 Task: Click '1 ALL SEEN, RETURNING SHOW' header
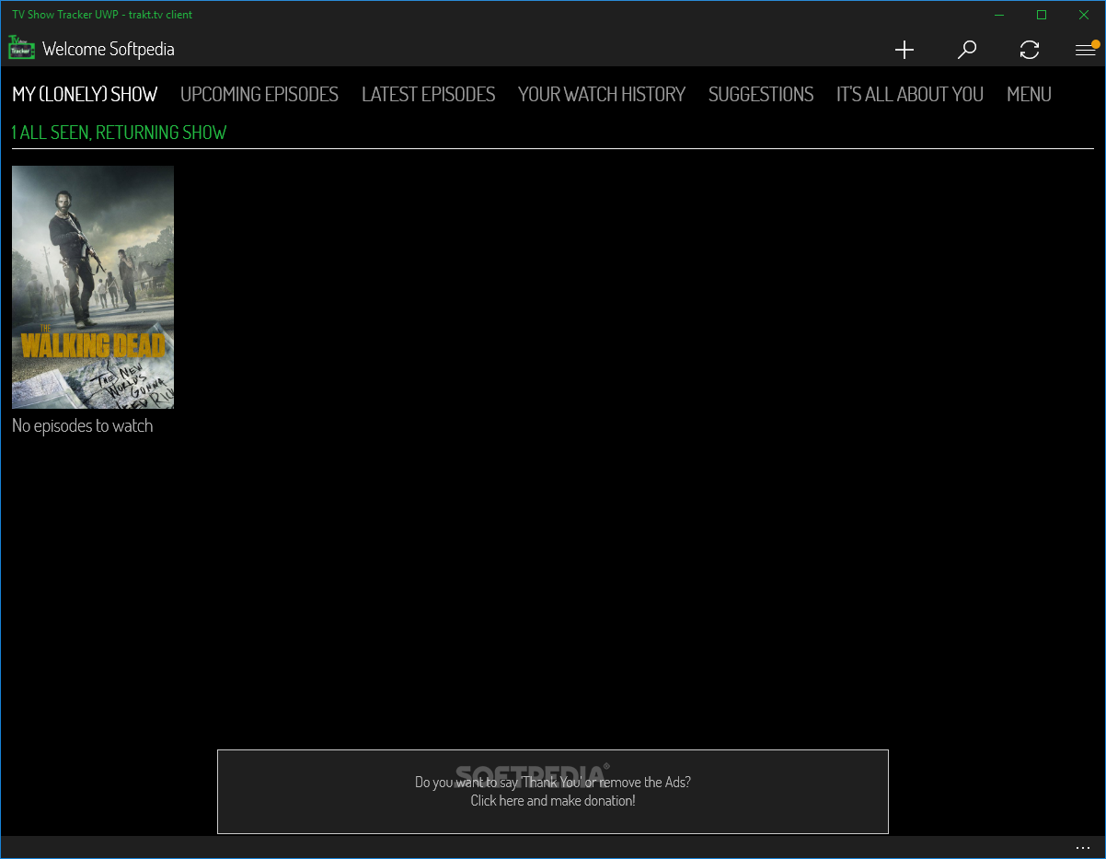[119, 133]
